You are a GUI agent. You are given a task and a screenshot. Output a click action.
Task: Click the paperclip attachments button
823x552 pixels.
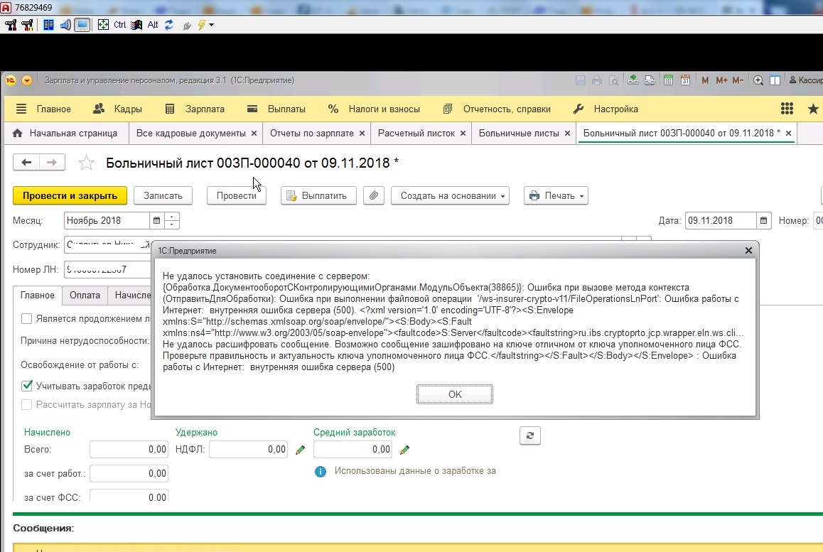click(x=374, y=195)
